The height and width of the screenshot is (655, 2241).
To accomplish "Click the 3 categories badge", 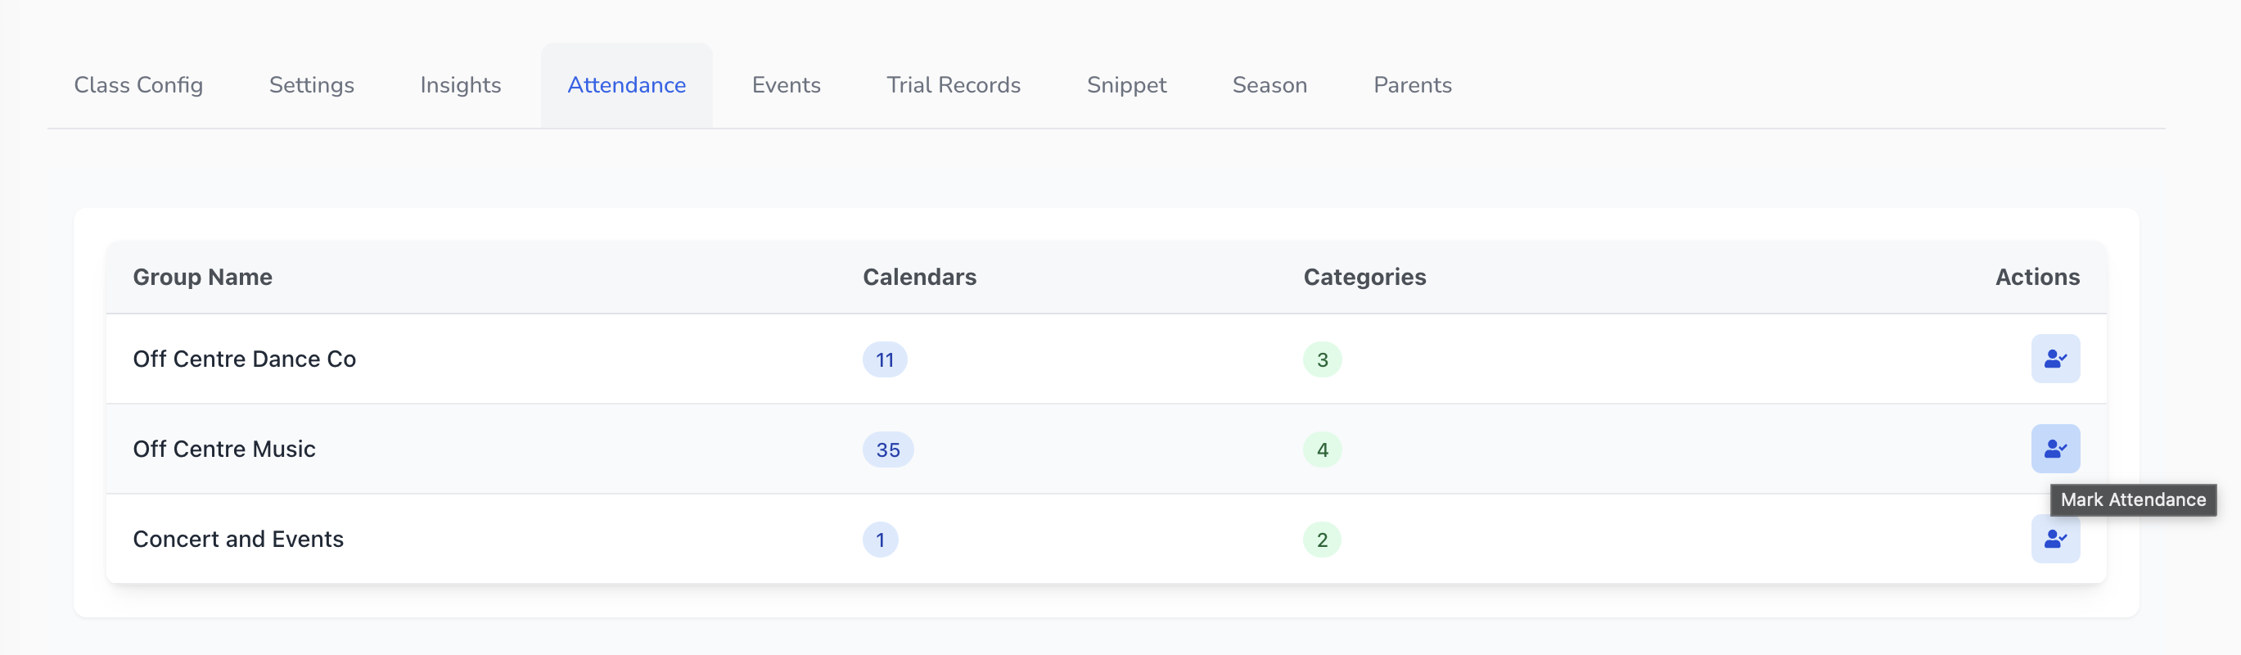I will click(1322, 359).
